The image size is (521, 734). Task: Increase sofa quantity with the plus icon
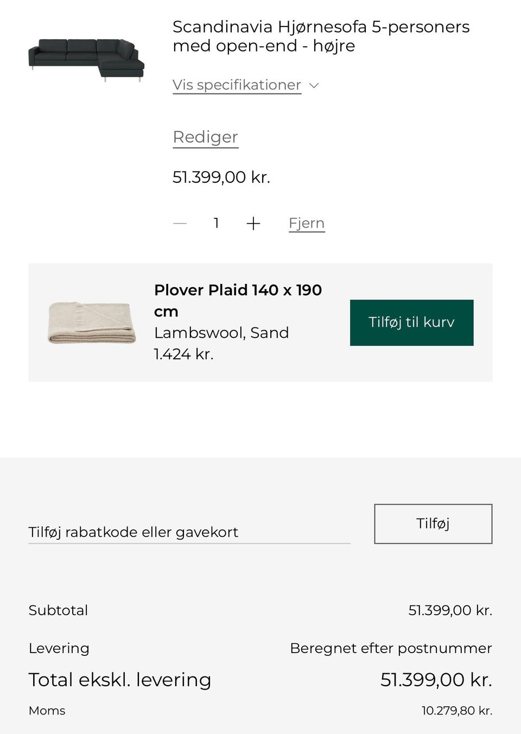point(253,223)
